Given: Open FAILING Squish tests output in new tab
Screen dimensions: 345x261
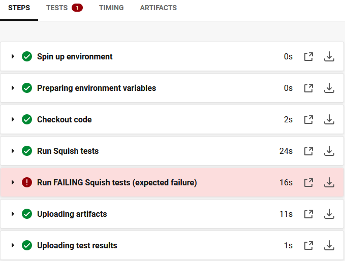Looking at the screenshot, I should pos(308,183).
